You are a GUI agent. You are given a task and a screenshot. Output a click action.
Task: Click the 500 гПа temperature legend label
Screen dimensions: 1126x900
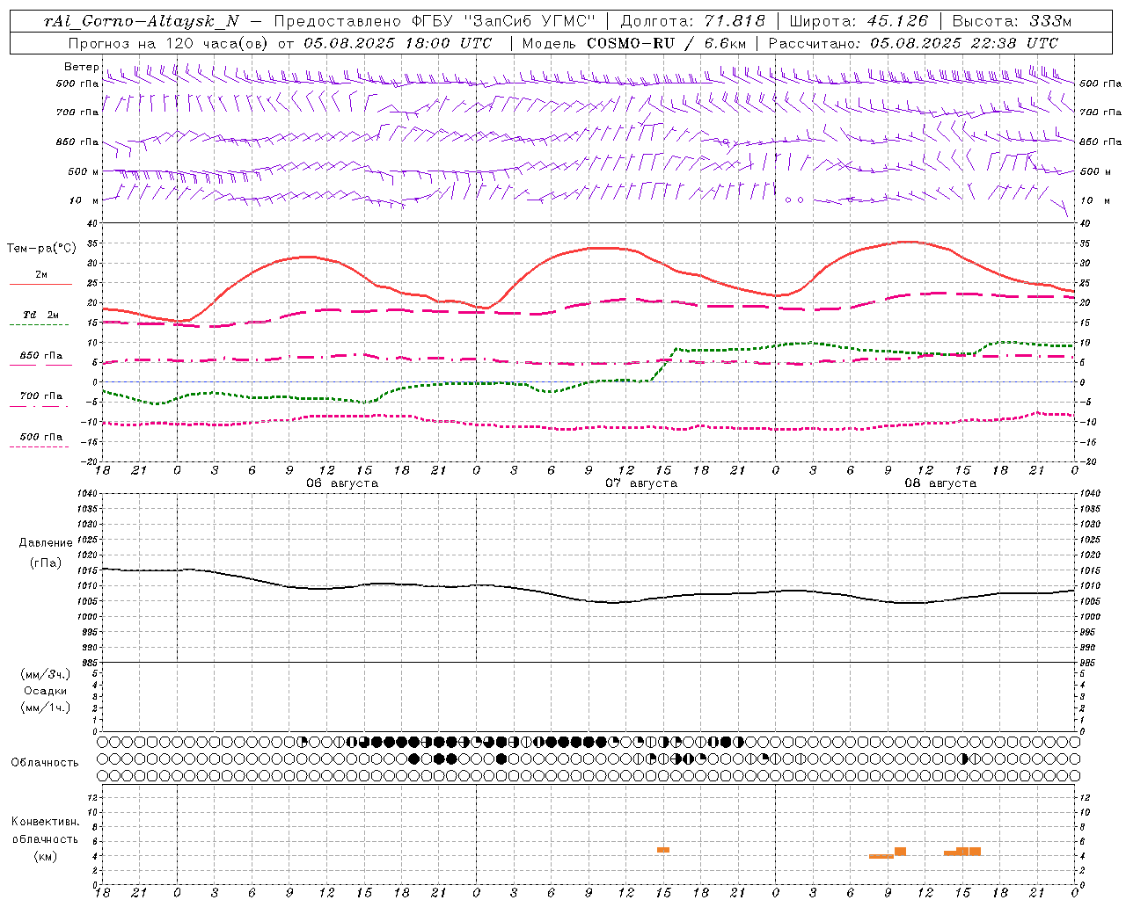40,437
